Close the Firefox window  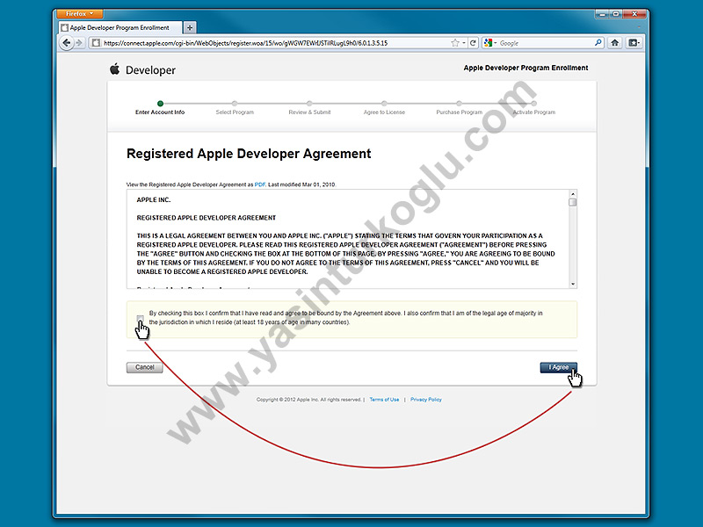(x=634, y=14)
